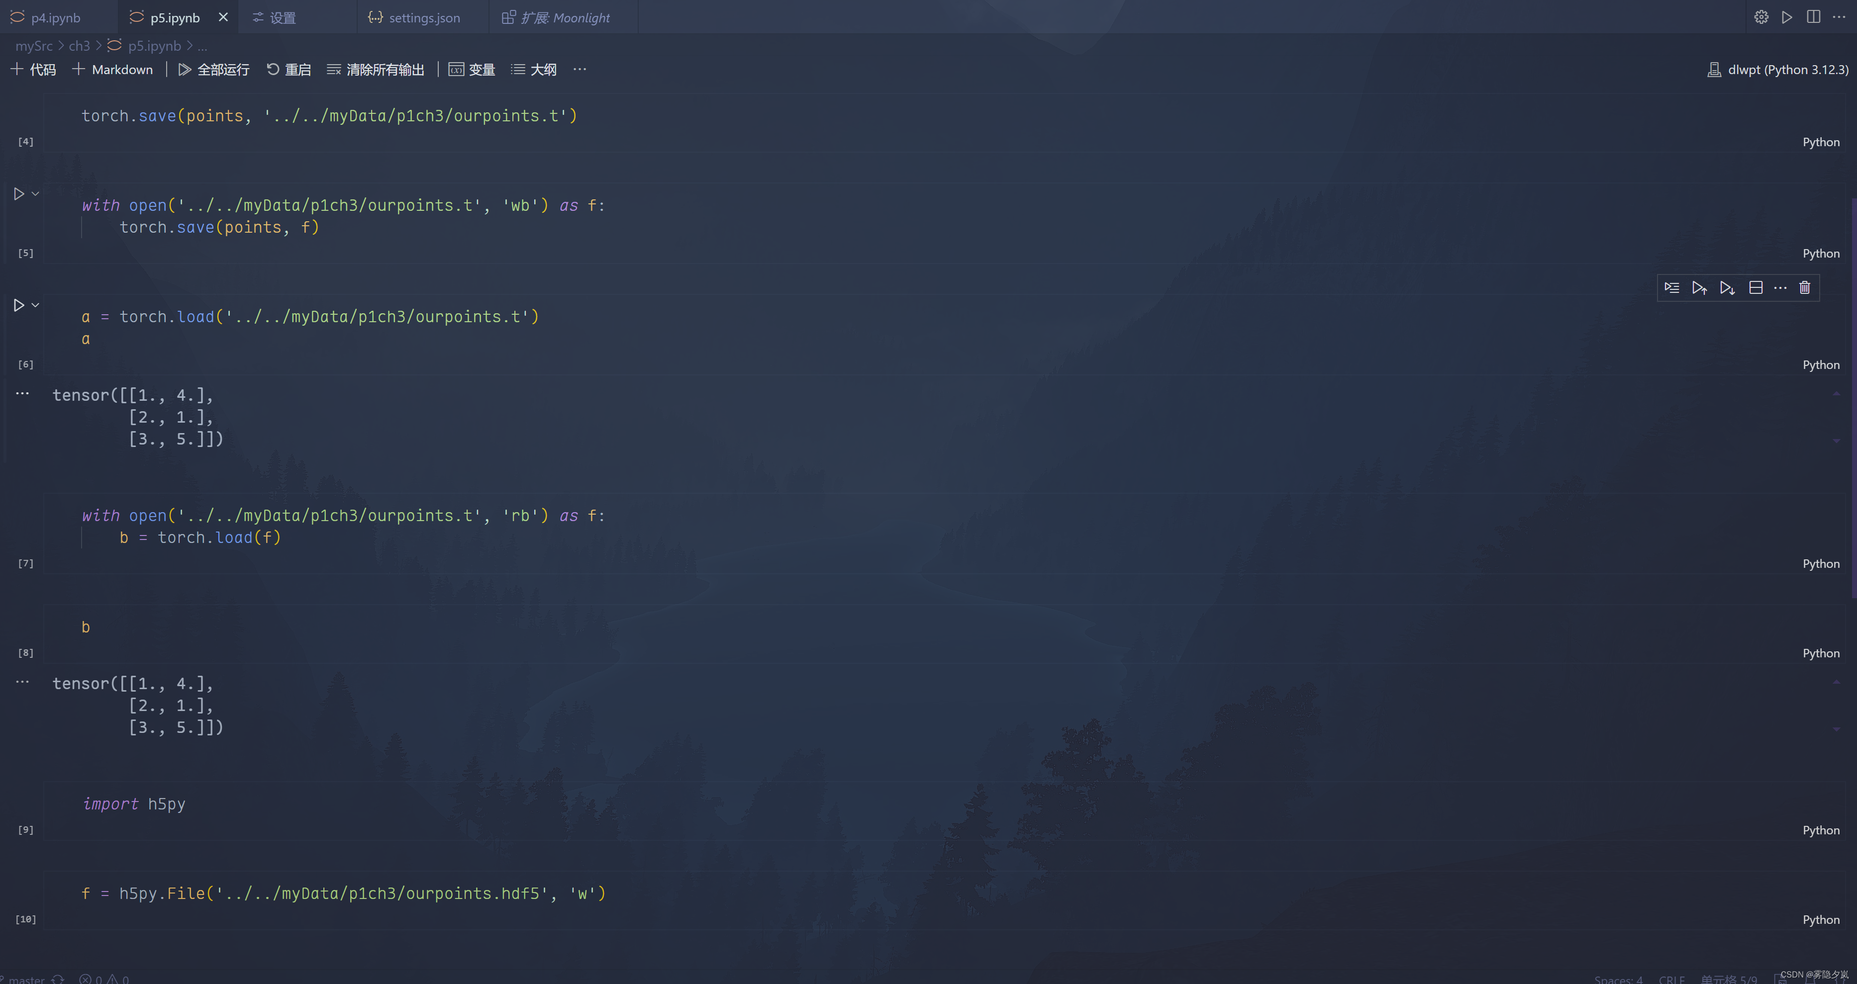This screenshot has height=984, width=1857.
Task: Change language mode of torch.save cell
Action: (x=1821, y=142)
